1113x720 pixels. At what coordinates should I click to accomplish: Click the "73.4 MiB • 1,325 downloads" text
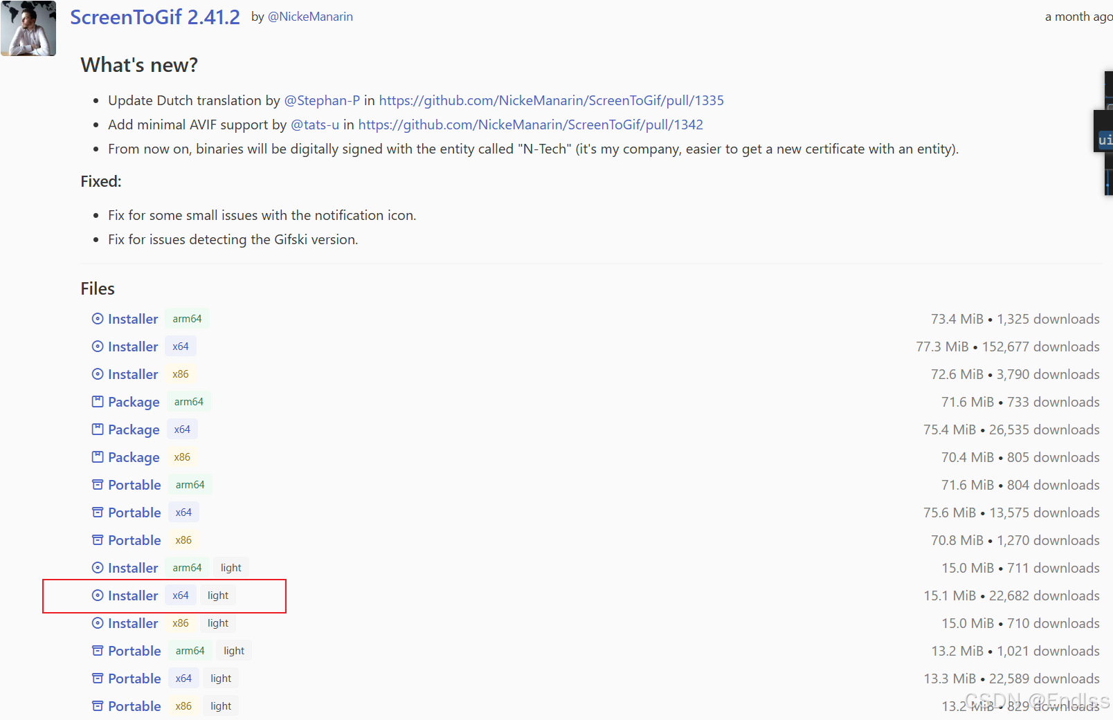tap(1015, 319)
